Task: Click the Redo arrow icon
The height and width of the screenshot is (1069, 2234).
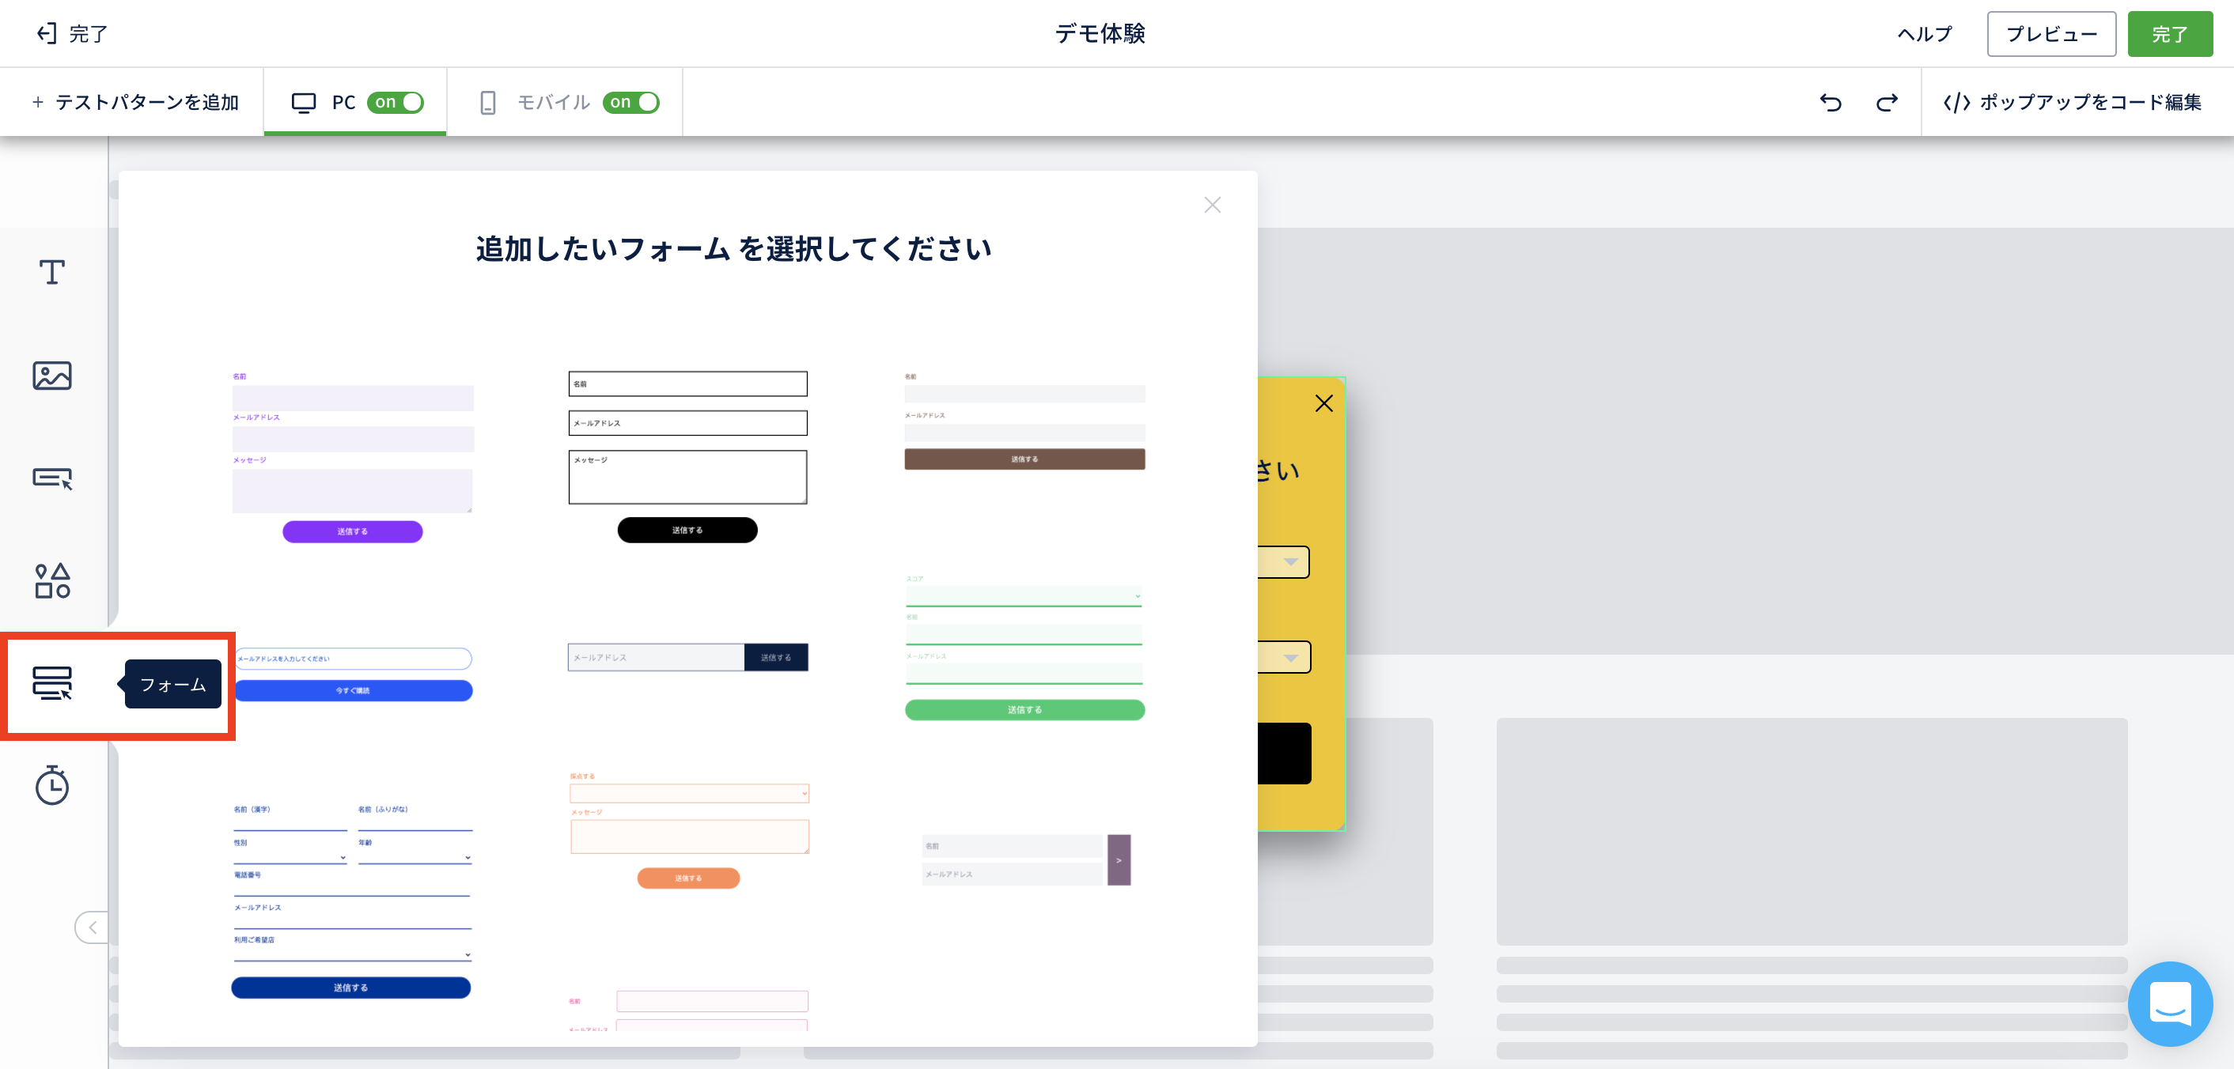Action: (x=1886, y=102)
